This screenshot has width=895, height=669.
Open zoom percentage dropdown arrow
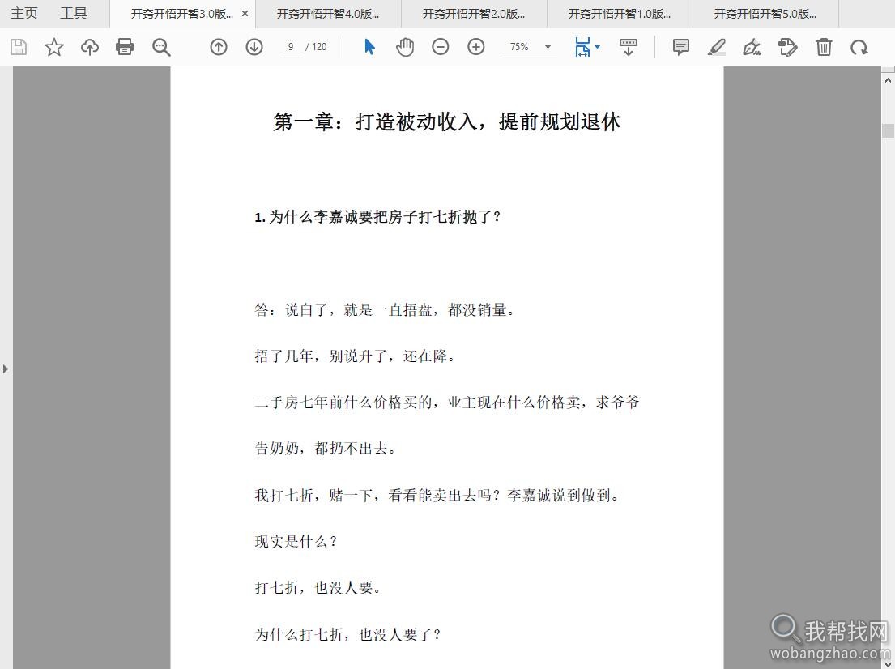(x=548, y=47)
